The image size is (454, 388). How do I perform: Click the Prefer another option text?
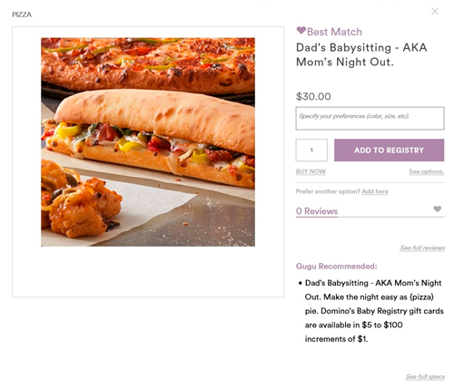328,191
